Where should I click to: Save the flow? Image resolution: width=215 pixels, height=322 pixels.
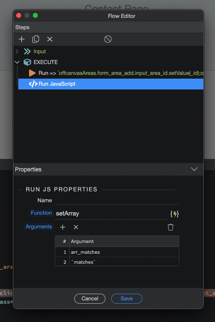[x=127, y=298]
